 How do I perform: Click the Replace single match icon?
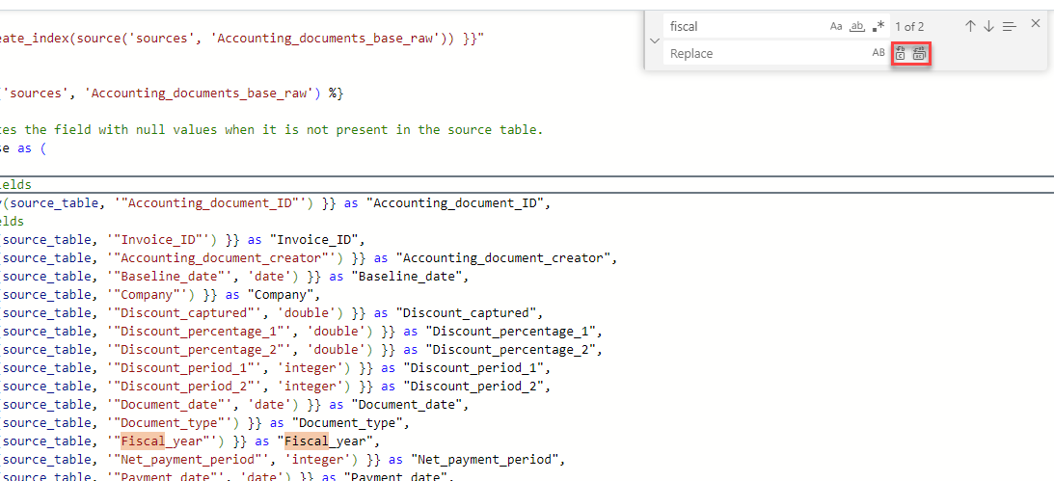click(900, 53)
